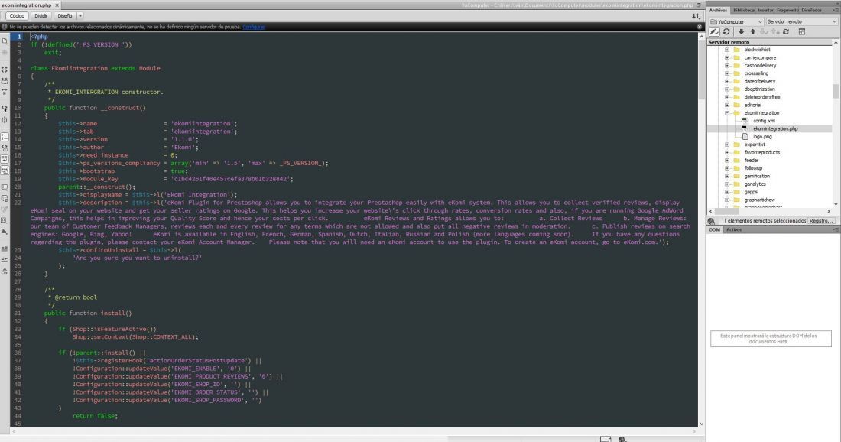Switch to the Insertar tab
841x442 pixels.
pos(765,10)
